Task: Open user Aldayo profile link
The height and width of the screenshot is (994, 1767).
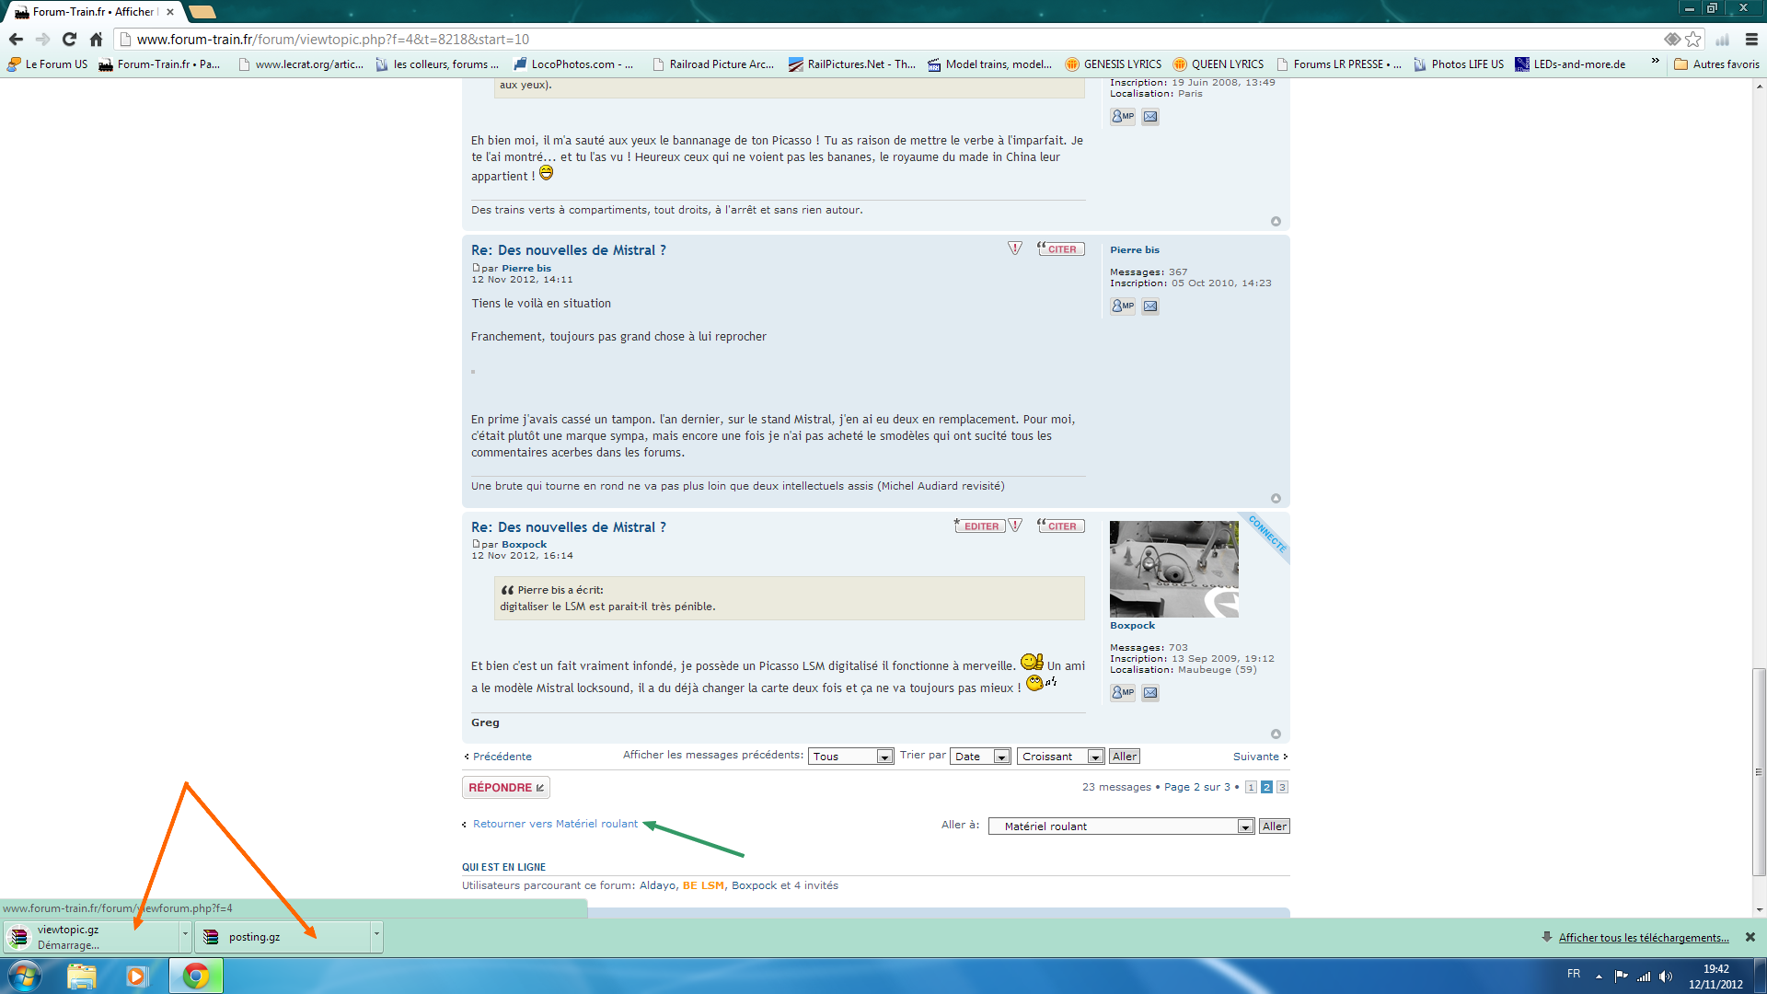Action: coord(657,886)
